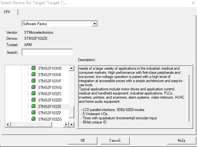
Task: Click the chip icon beside STM32F103VE
Action: point(33,74)
